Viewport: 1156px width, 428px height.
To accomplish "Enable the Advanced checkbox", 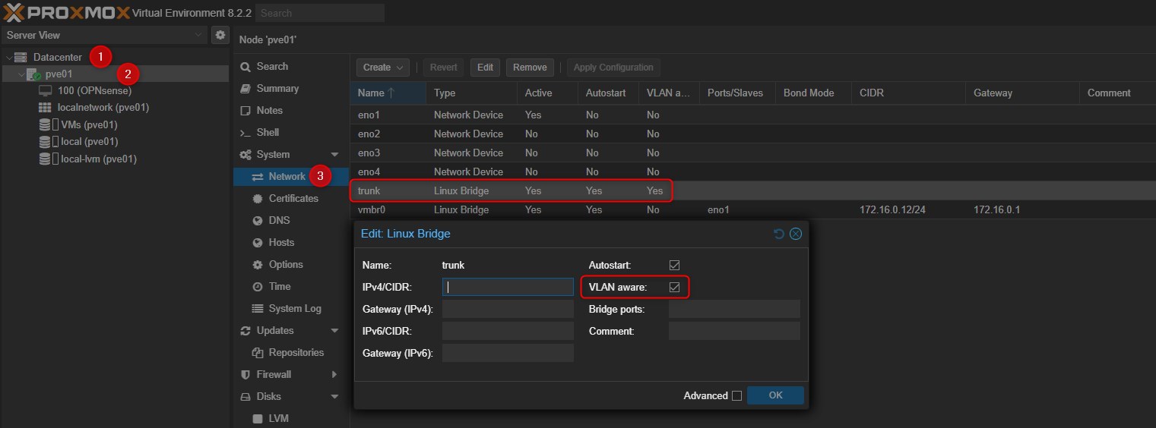I will tap(736, 395).
